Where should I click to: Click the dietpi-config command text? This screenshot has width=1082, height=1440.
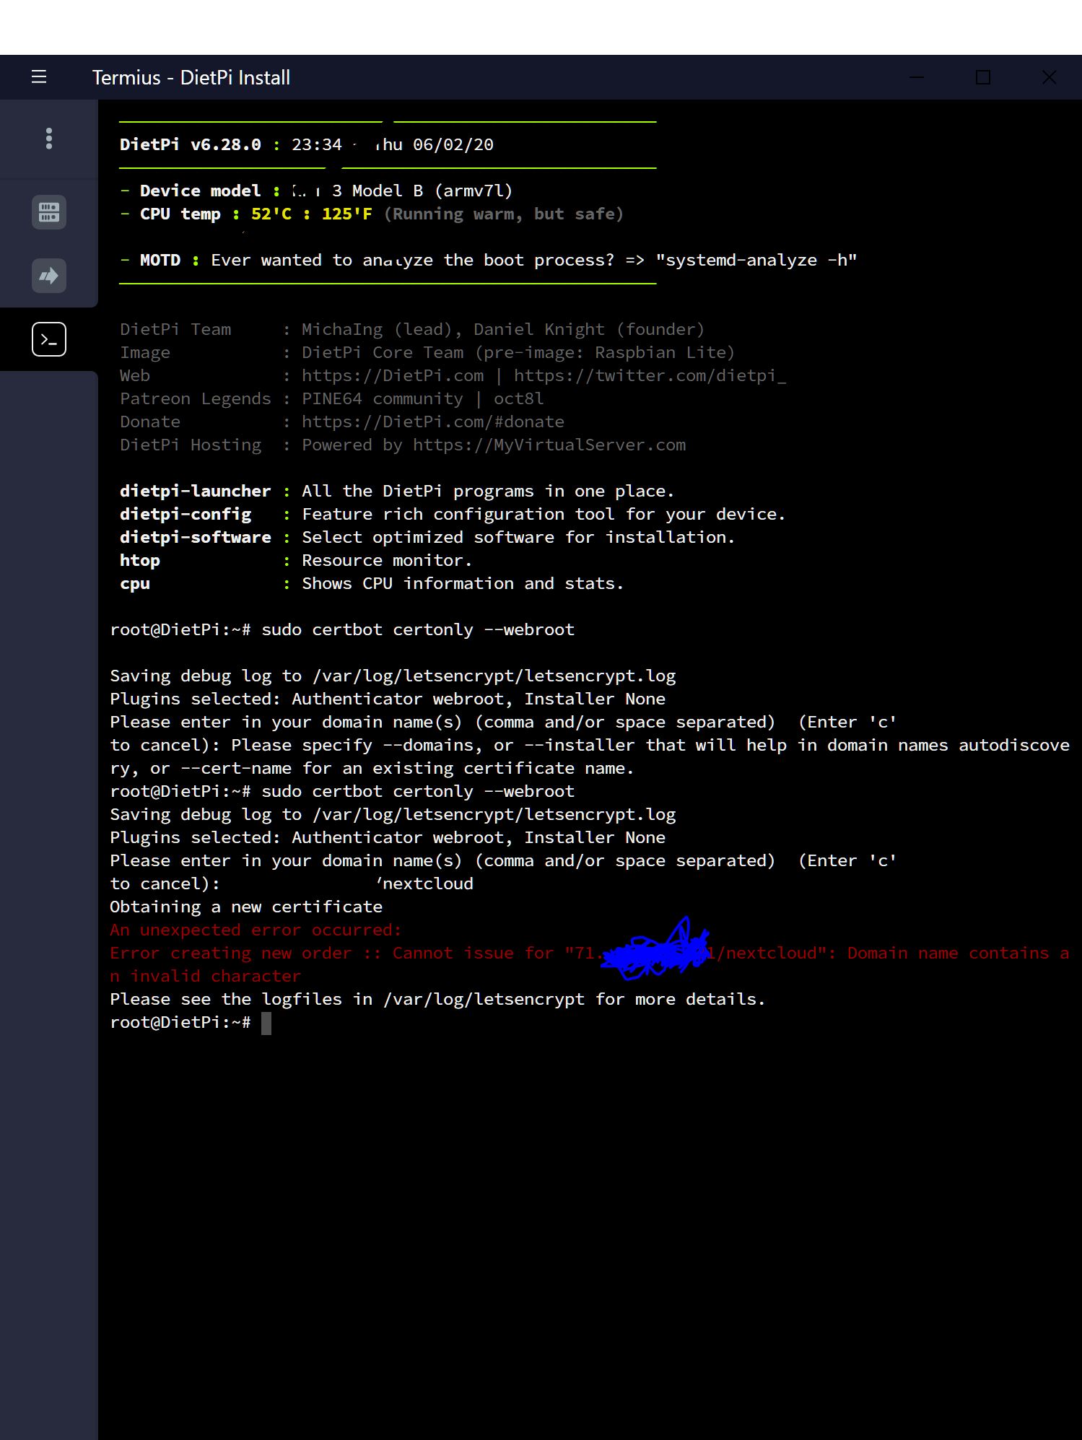[186, 514]
